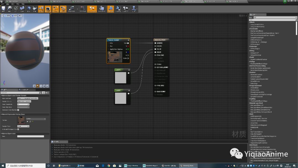This screenshot has width=298, height=168.
Task: Toggle the Automatic View Mip Bias checkbox
Action: point(18,110)
